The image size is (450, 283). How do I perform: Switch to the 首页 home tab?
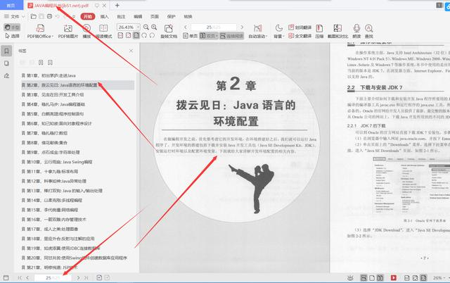(x=11, y=5)
